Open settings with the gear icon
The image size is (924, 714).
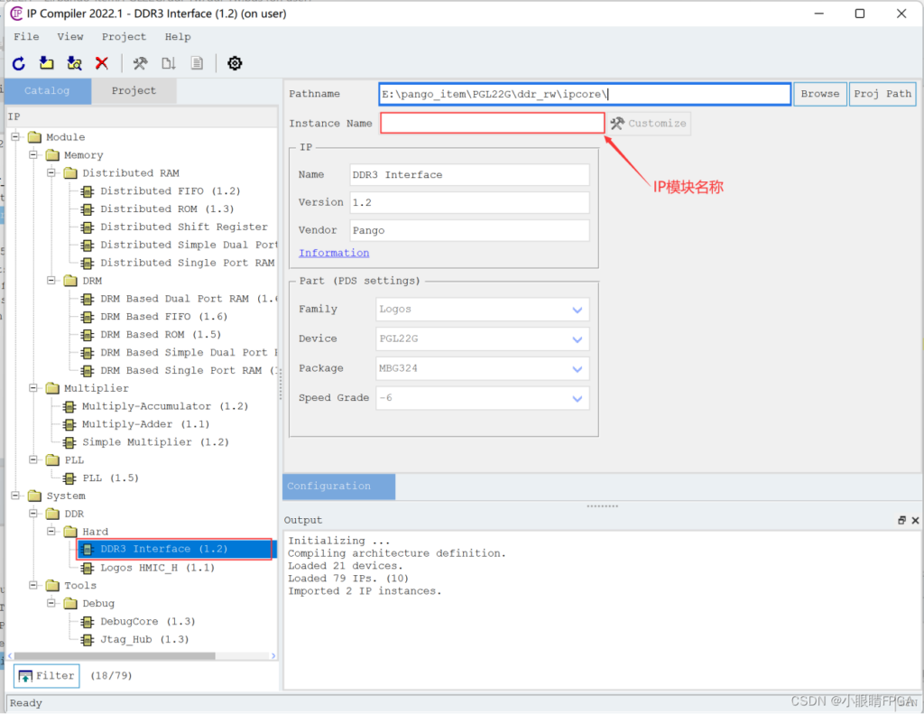pyautogui.click(x=235, y=63)
